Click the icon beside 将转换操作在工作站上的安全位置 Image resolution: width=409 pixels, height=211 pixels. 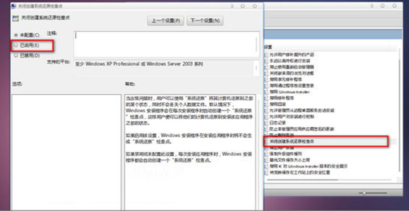click(x=266, y=172)
